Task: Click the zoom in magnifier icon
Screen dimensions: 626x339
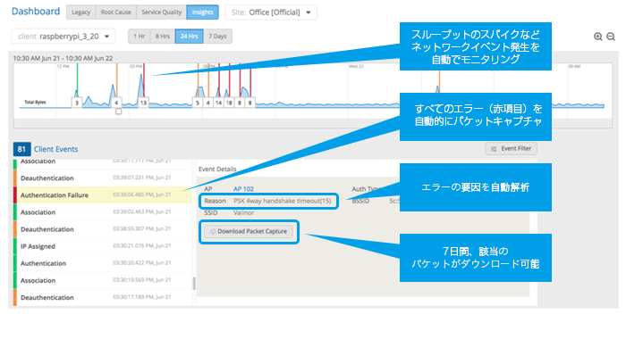Action: pyautogui.click(x=597, y=37)
